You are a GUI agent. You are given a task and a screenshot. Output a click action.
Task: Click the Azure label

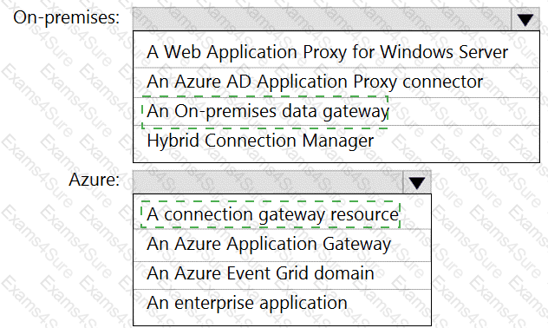coord(94,180)
